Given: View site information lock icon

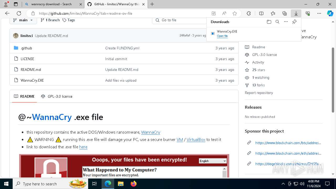Looking at the screenshot, I should tap(33, 13).
